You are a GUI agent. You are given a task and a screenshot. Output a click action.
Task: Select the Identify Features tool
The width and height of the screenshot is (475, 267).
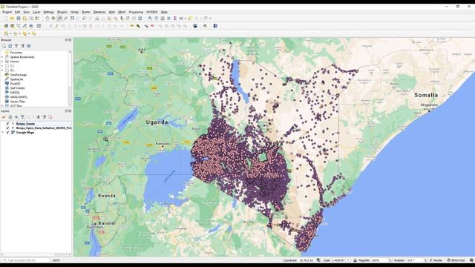click(150, 19)
